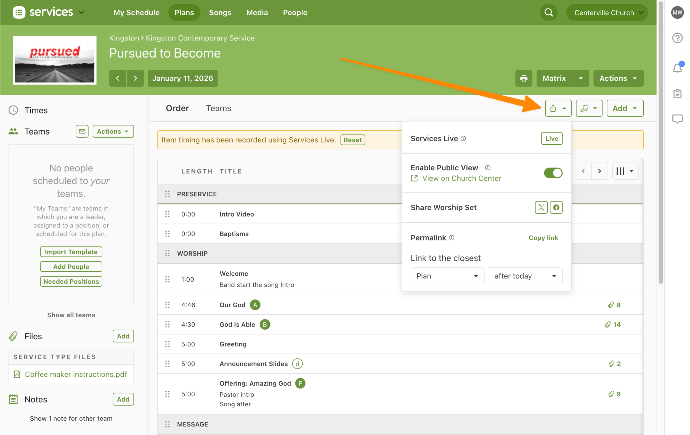Click Needed Positions button
Screen dimensions: 690x435
pos(71,282)
